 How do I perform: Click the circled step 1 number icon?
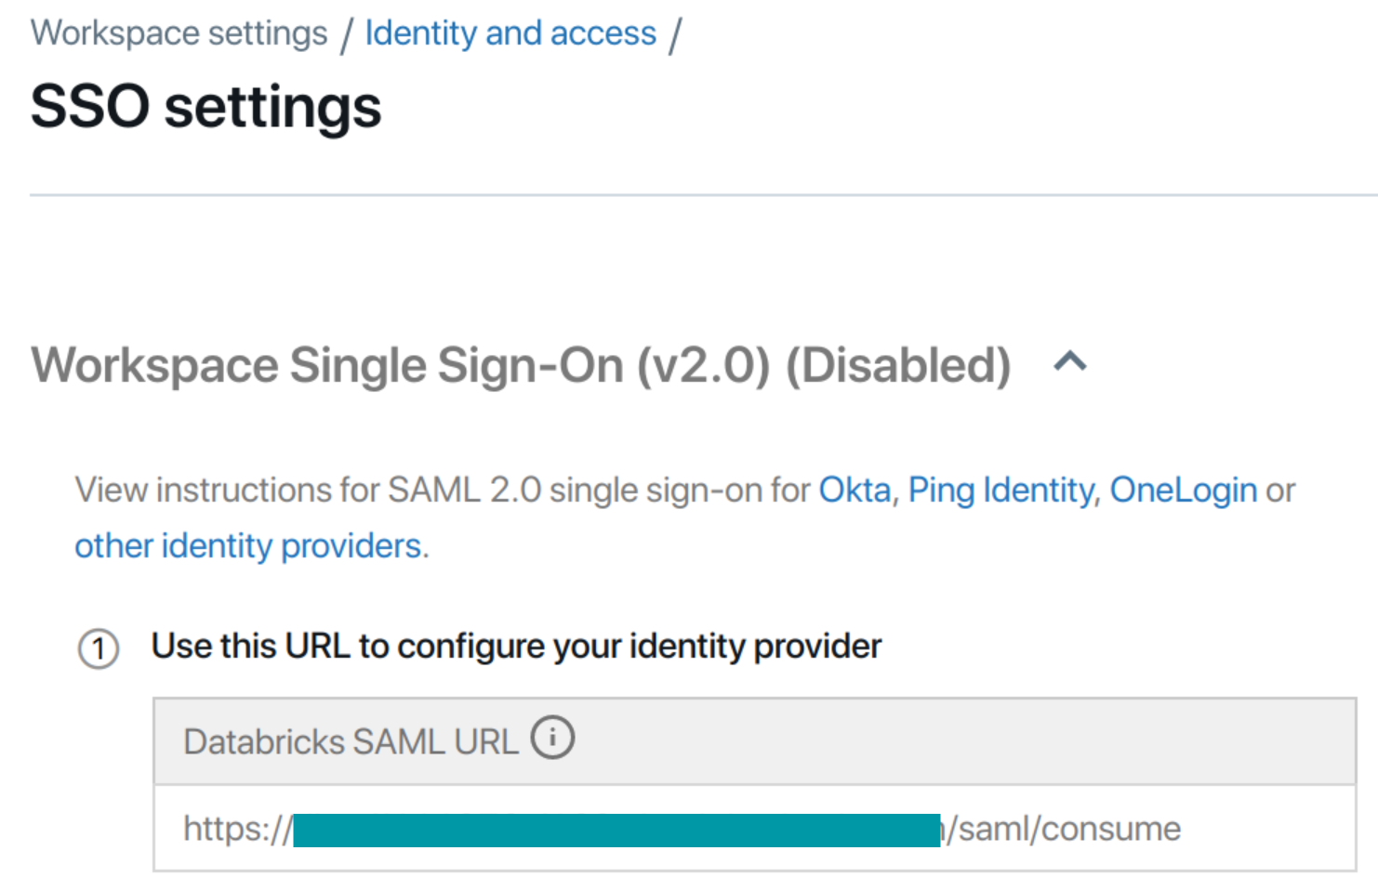click(99, 648)
